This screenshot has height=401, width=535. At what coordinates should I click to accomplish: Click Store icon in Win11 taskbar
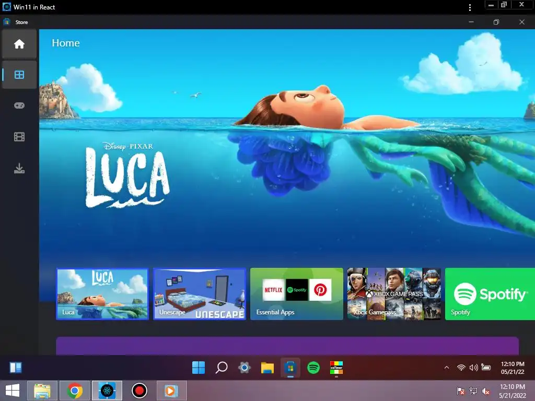click(x=290, y=368)
